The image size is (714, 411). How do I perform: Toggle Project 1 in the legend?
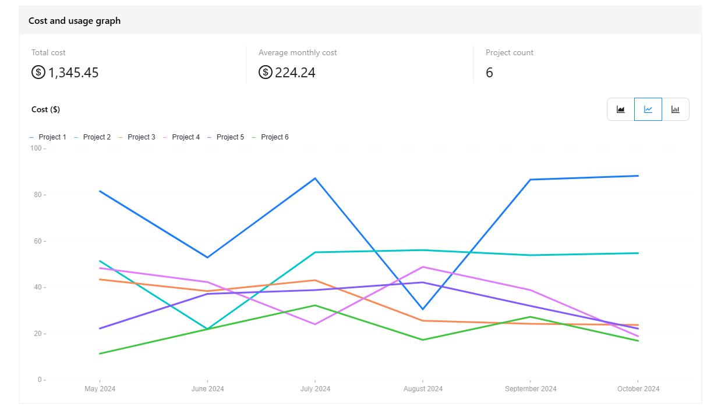[48, 137]
